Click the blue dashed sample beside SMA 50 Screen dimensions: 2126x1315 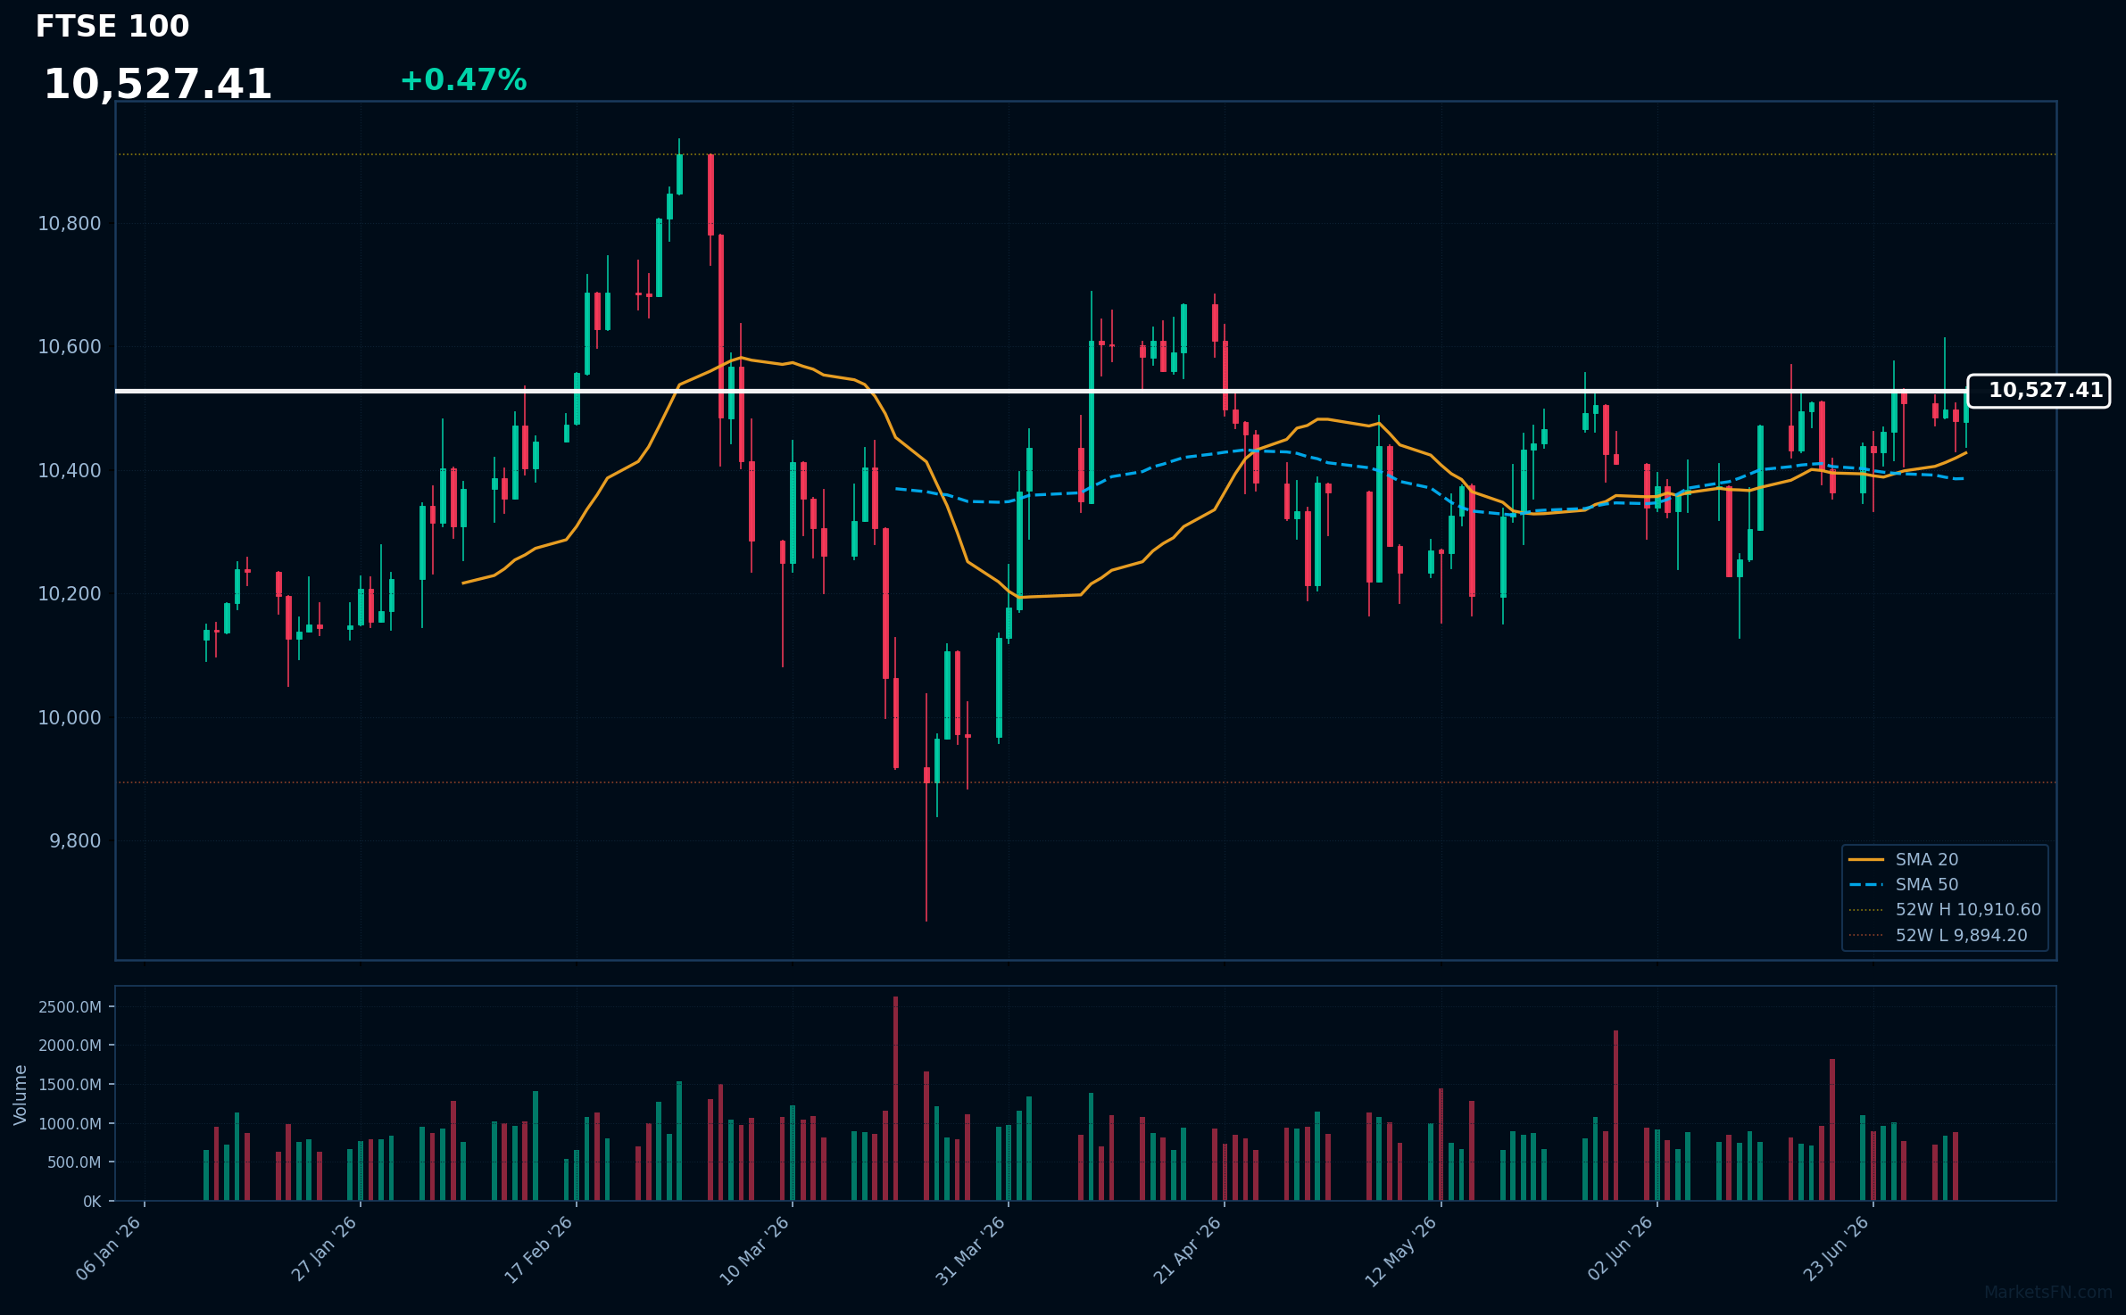1866,885
